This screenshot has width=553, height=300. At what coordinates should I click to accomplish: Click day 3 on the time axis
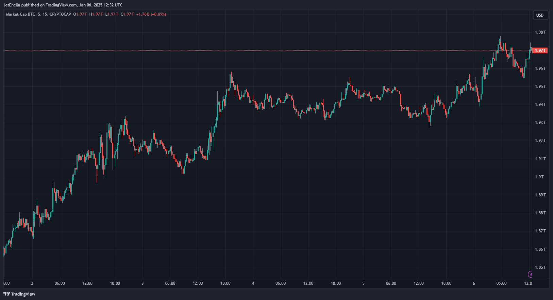point(143,283)
